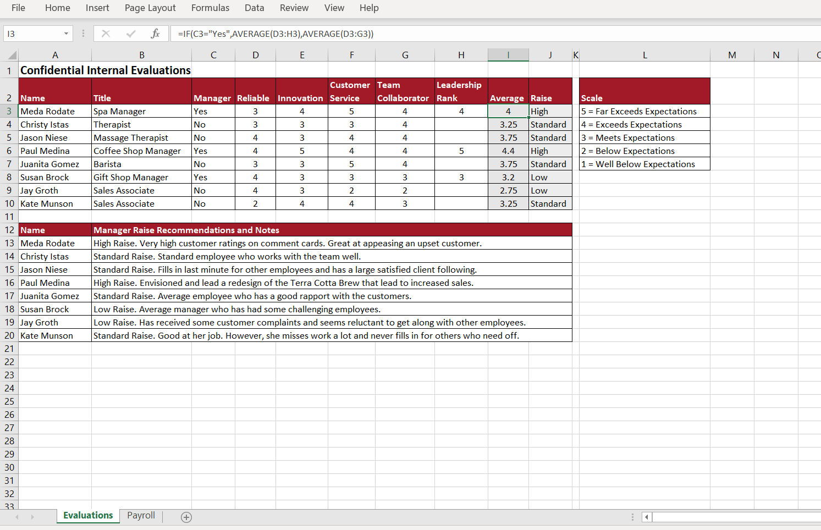
Task: Click the horizontal scrollbar track
Action: [736, 517]
